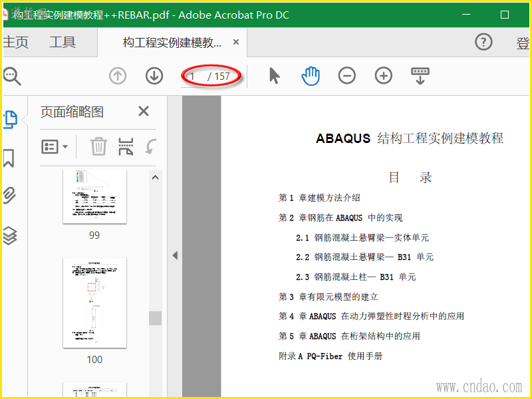This screenshot has height=399, width=532.
Task: Select page 99 thumbnail
Action: coord(94,197)
